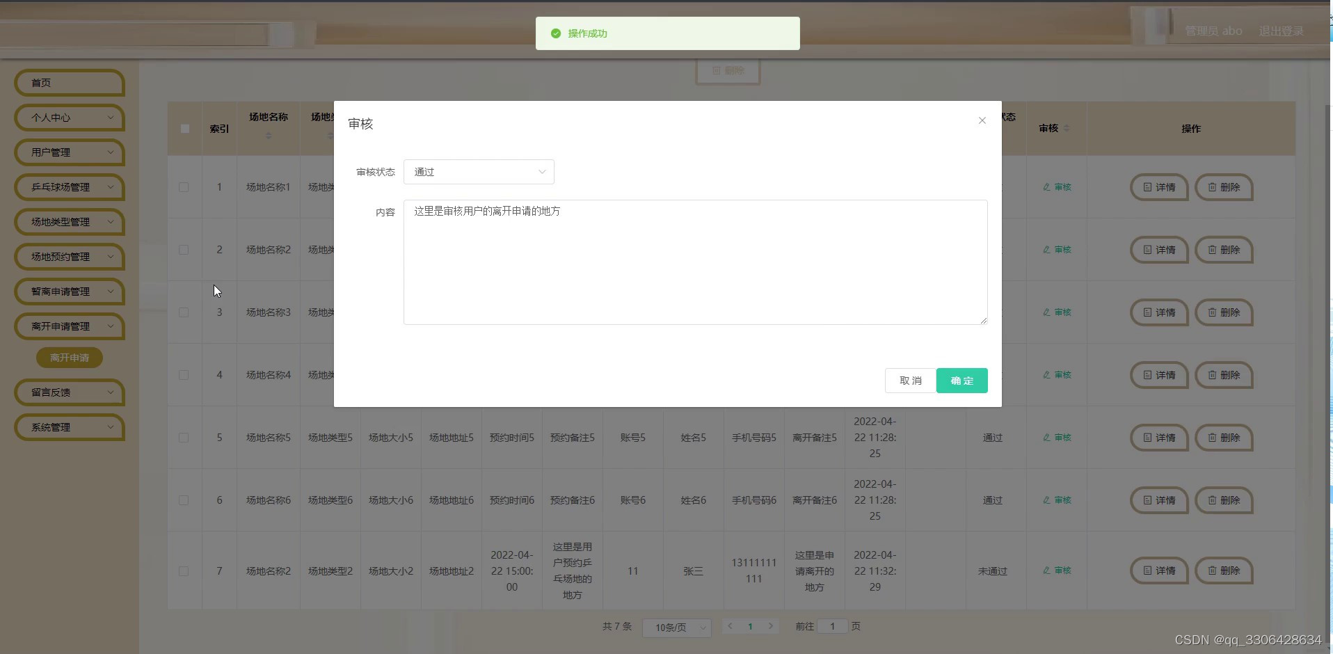Viewport: 1333px width, 654px height.
Task: Click the 审核 edit link in row 7
Action: click(1057, 571)
